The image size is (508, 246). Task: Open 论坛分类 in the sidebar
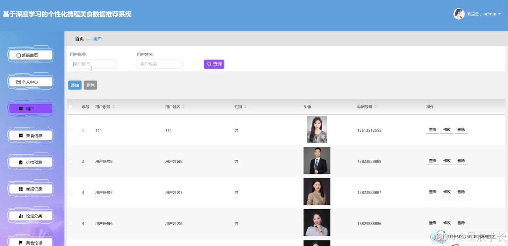30,216
